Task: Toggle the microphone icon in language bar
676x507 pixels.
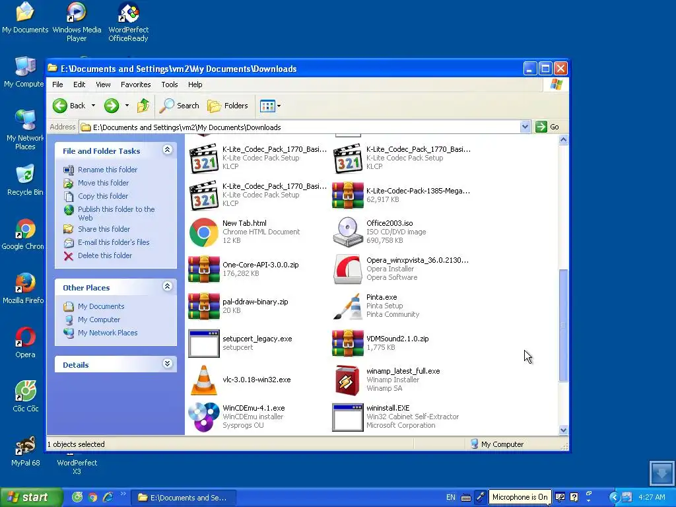Action: click(x=481, y=497)
